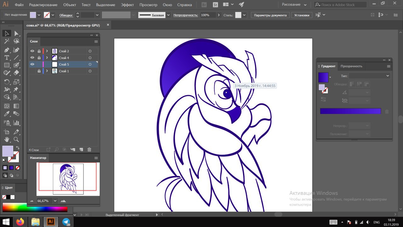The image size is (403, 227).
Task: Select the Mesh tool
Action: click(7, 106)
